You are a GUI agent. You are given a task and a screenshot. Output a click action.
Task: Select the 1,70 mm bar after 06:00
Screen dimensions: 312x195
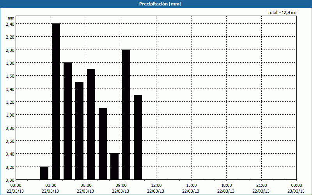[x=91, y=124]
